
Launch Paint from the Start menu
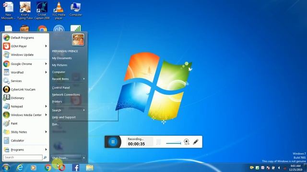point(25,123)
